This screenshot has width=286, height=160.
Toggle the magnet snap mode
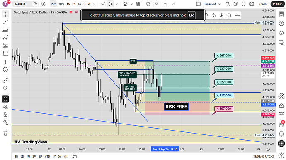5,99
